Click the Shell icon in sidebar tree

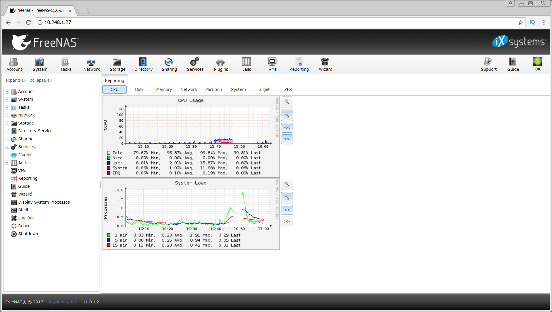pyautogui.click(x=14, y=210)
